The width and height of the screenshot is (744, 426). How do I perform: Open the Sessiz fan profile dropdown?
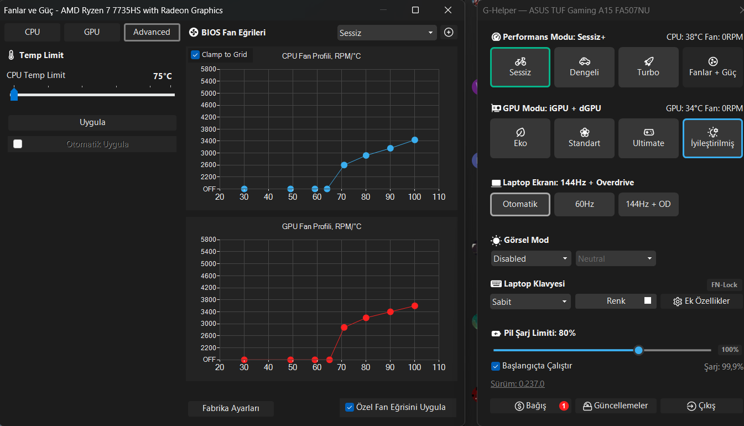pyautogui.click(x=387, y=33)
